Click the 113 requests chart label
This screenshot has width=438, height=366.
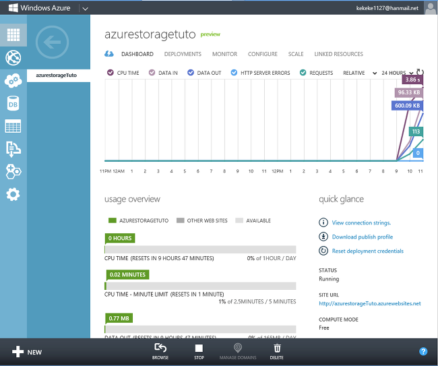click(416, 131)
